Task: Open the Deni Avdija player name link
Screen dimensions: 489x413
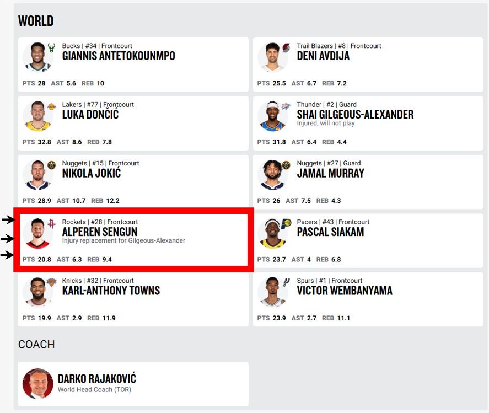Action: (323, 56)
